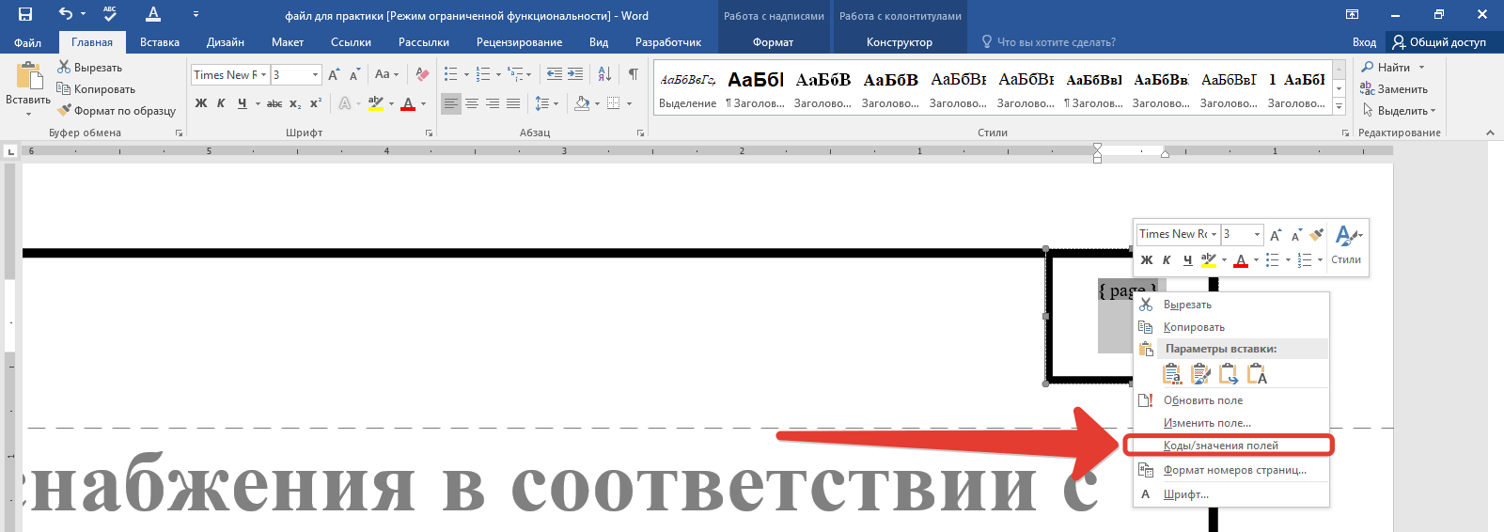This screenshot has height=532, width=1504.
Task: Expand the line spacing dropdown
Action: click(556, 103)
